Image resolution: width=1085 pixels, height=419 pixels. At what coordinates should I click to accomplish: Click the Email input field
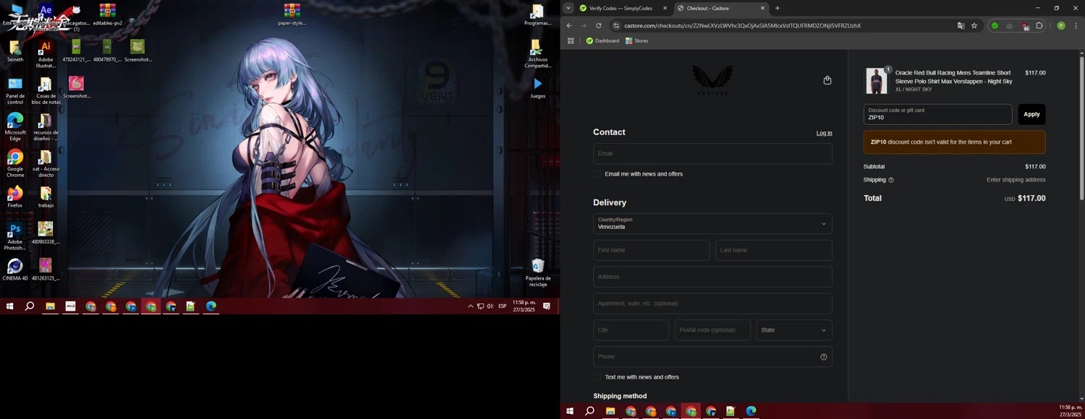[712, 154]
